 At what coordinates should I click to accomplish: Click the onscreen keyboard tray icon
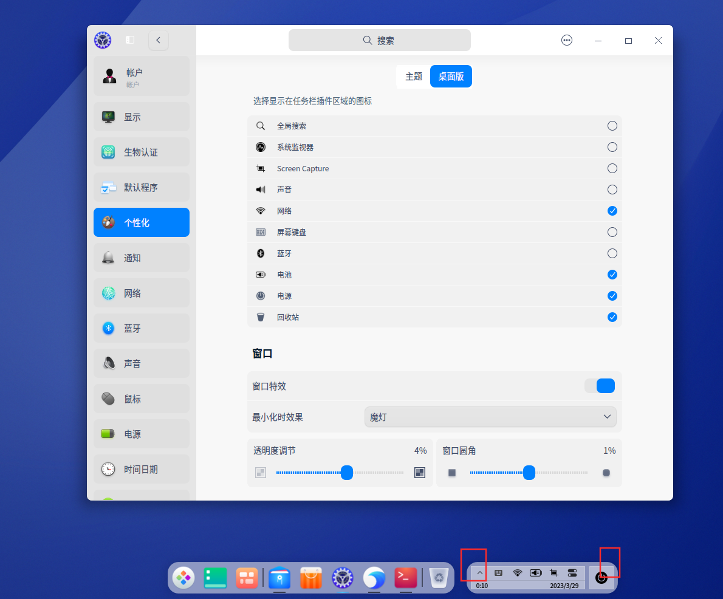pos(498,573)
